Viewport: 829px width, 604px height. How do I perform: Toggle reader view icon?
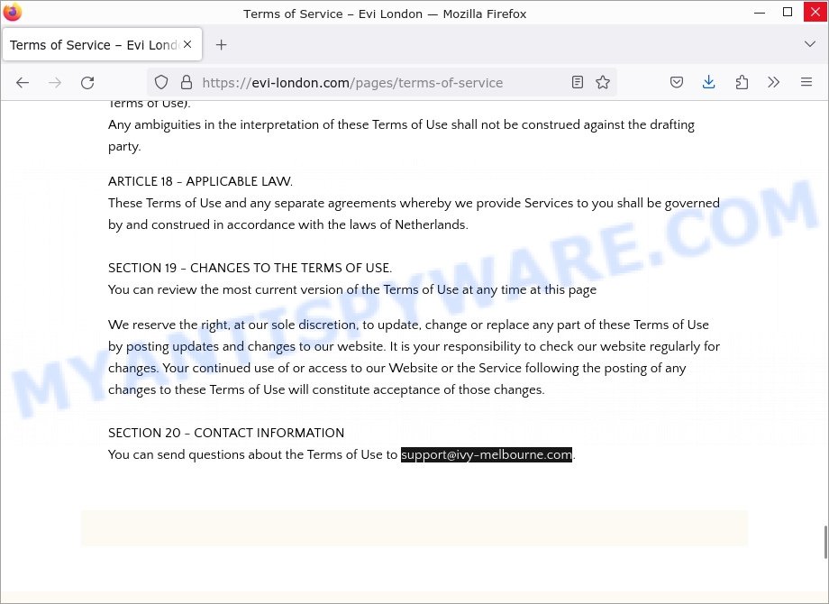578,82
